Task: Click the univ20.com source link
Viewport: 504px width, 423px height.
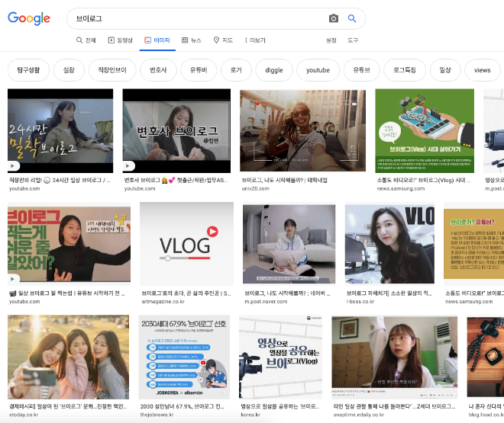Action: click(256, 188)
